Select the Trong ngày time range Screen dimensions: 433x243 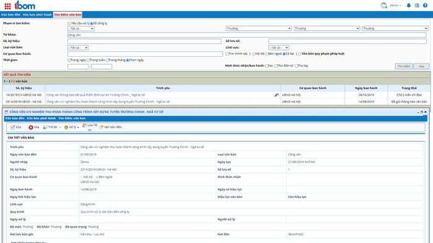tap(69, 60)
